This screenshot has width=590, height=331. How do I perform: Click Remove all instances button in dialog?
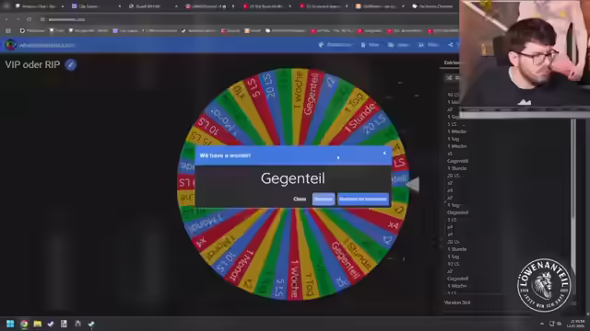362,199
